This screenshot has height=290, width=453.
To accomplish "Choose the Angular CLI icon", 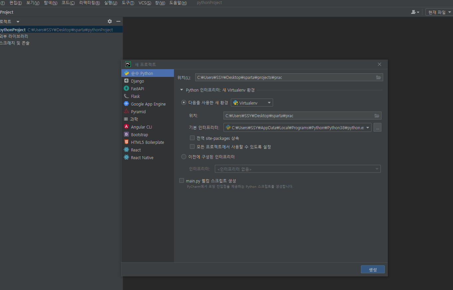I will pos(126,127).
